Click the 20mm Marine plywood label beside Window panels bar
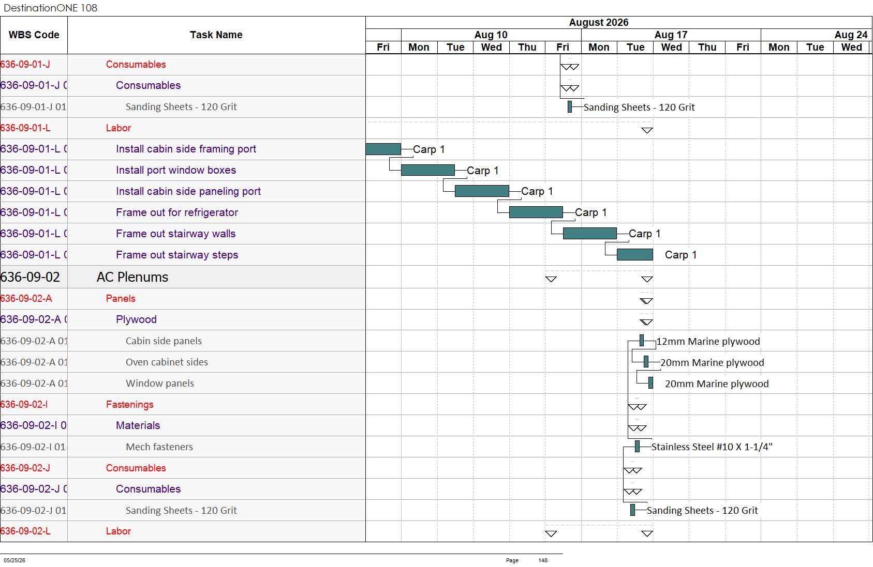The image size is (873, 567). click(717, 384)
